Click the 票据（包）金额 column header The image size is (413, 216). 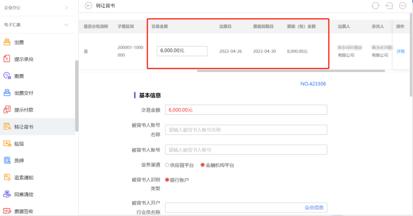click(301, 26)
